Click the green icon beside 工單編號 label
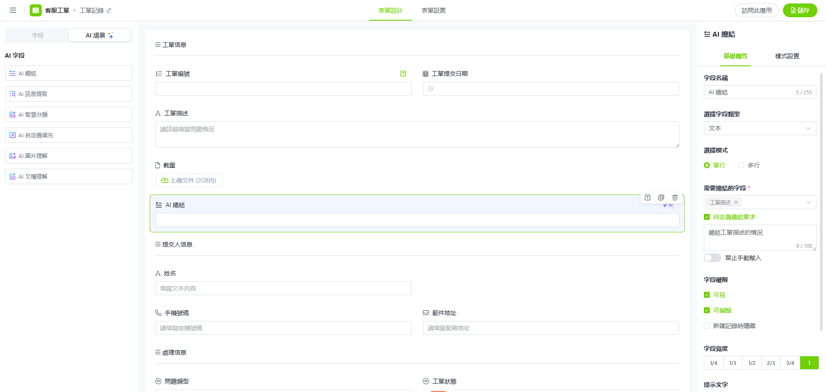 (403, 74)
